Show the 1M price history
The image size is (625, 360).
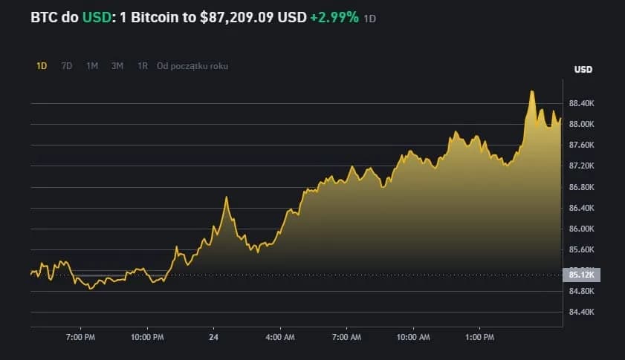[x=92, y=66]
